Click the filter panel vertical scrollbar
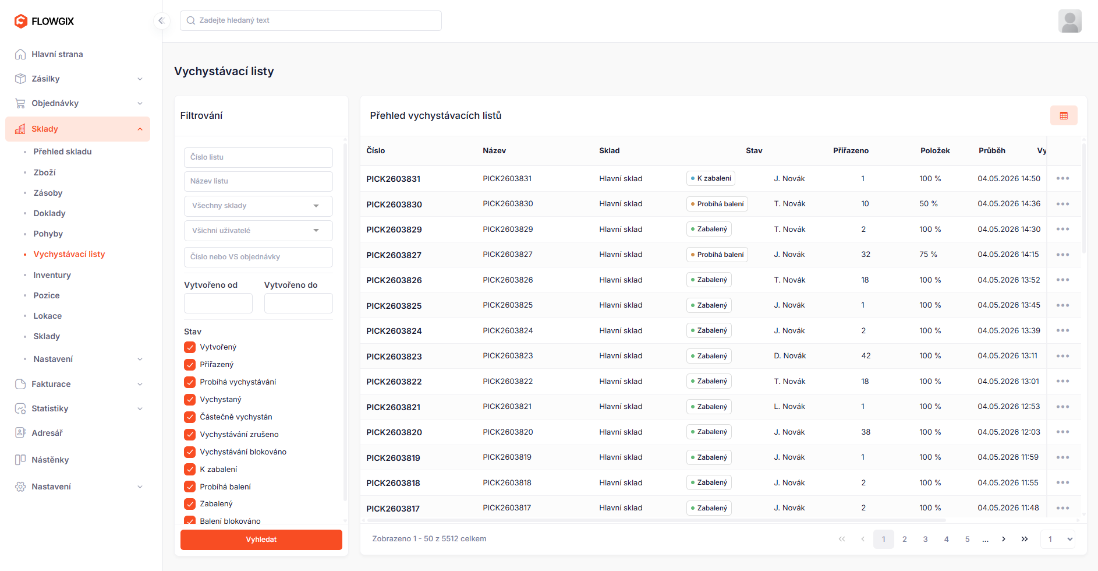 click(345, 322)
